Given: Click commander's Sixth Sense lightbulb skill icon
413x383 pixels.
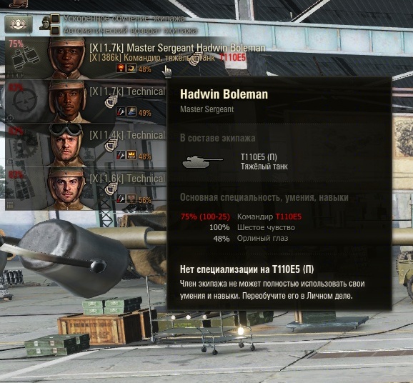Looking at the screenshot, I should (x=121, y=68).
